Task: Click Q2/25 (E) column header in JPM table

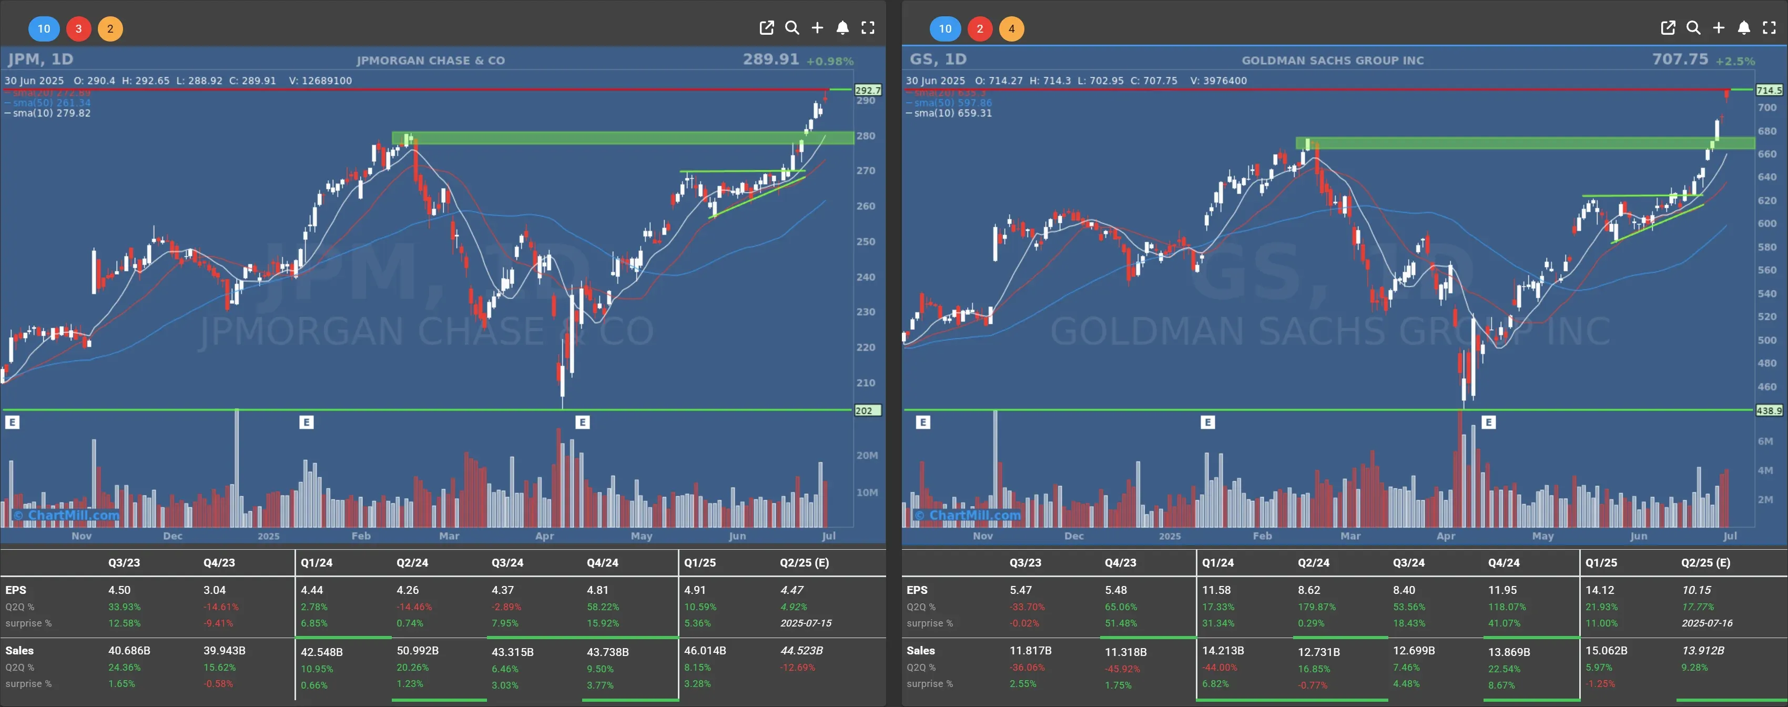Action: [805, 562]
